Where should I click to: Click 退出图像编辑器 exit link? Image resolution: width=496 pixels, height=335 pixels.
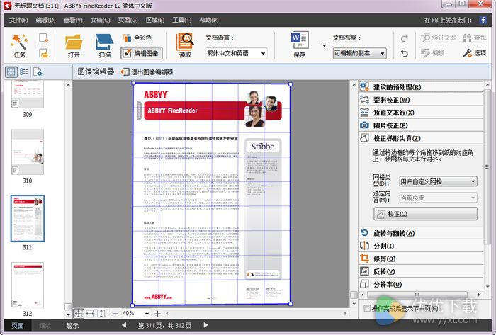point(147,72)
